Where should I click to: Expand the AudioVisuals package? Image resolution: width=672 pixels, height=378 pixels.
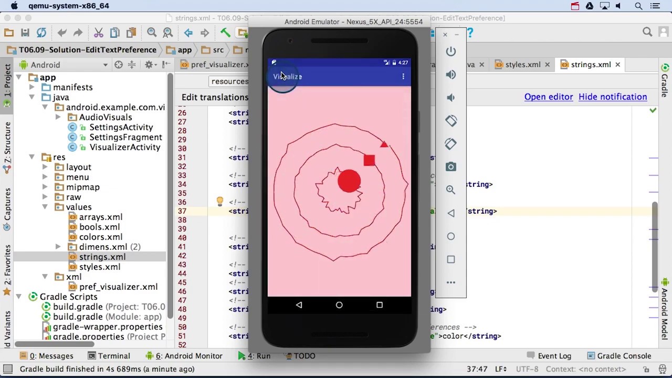click(x=58, y=117)
